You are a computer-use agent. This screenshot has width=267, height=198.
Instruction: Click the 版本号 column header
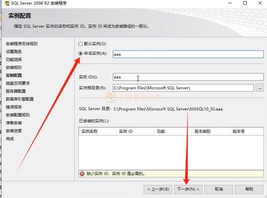coord(247,131)
